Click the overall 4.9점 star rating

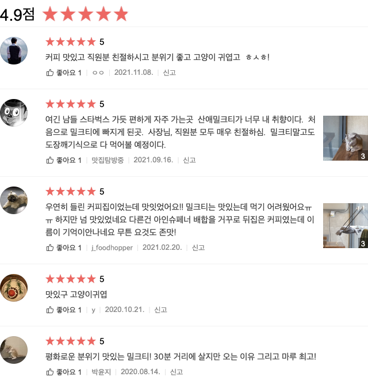(85, 14)
